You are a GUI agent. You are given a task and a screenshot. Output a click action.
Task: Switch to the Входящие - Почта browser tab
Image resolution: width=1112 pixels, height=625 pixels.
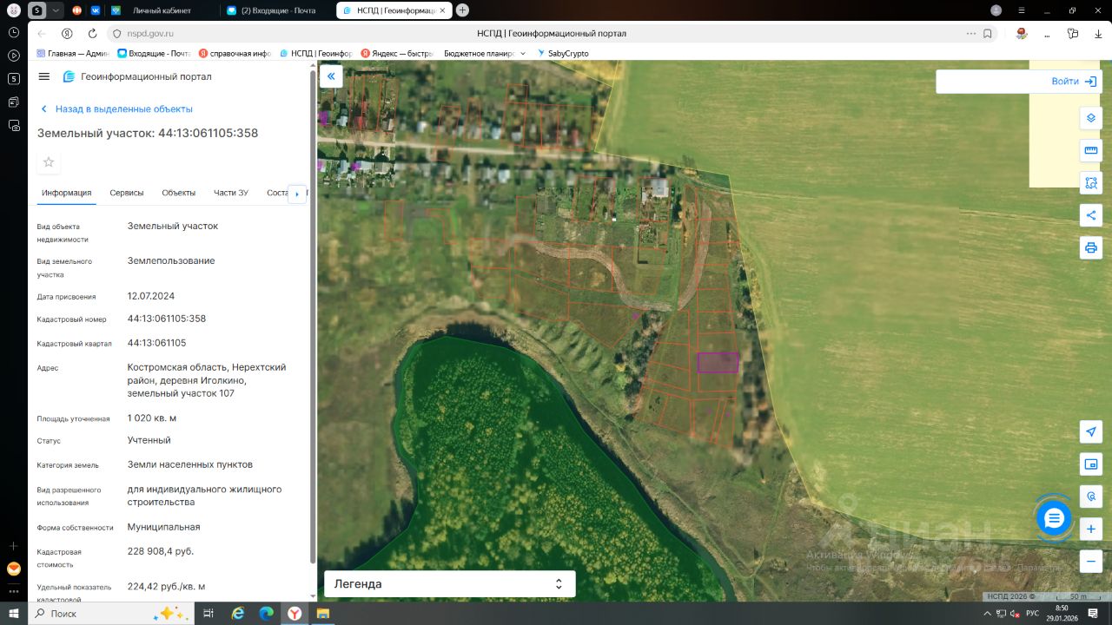click(276, 10)
